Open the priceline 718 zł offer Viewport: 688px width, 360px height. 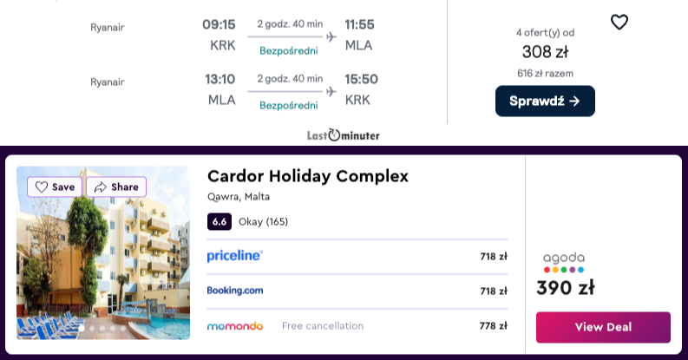tap(357, 257)
